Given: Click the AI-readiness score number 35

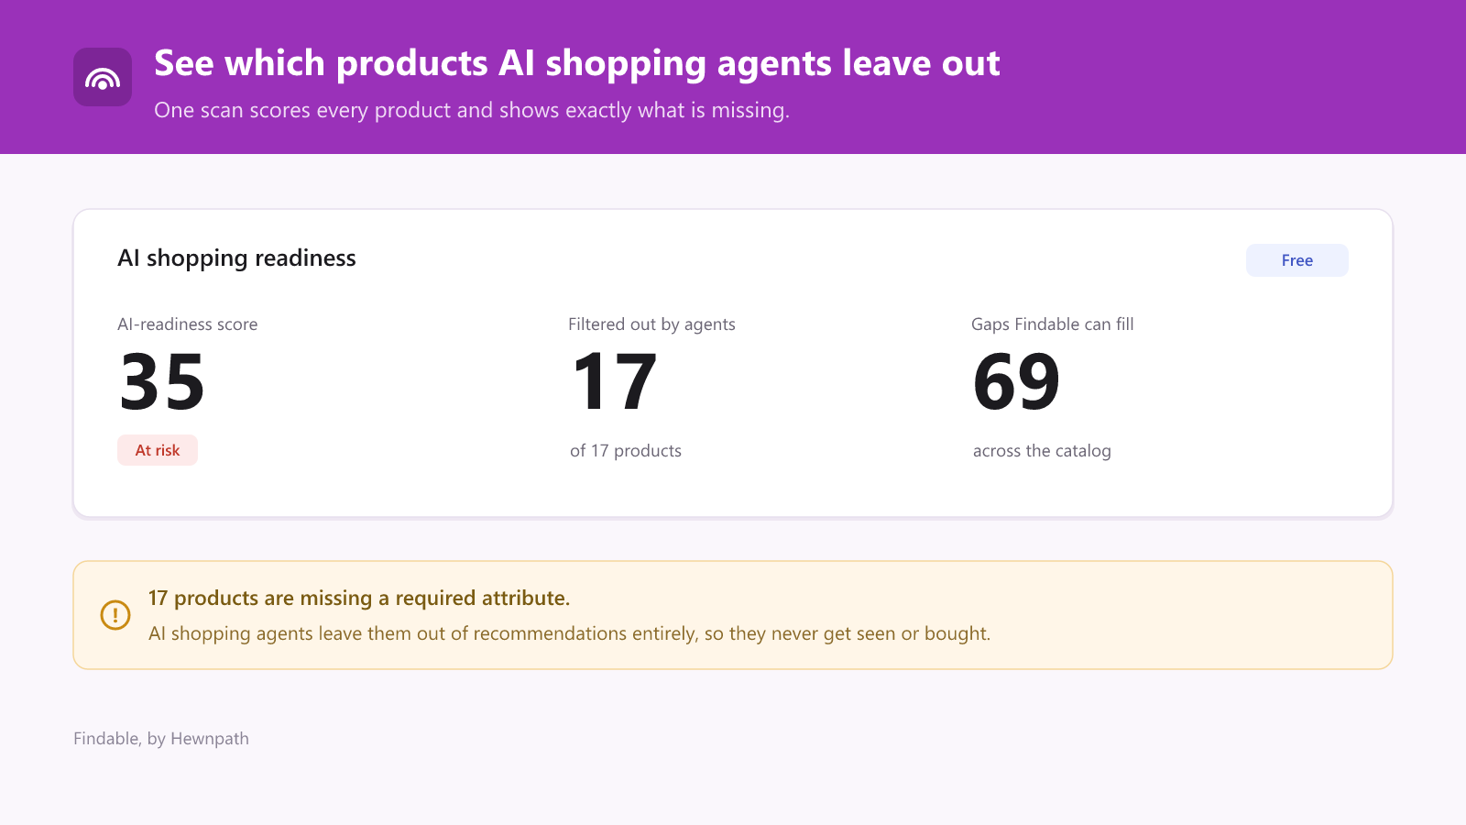Looking at the screenshot, I should (x=162, y=382).
